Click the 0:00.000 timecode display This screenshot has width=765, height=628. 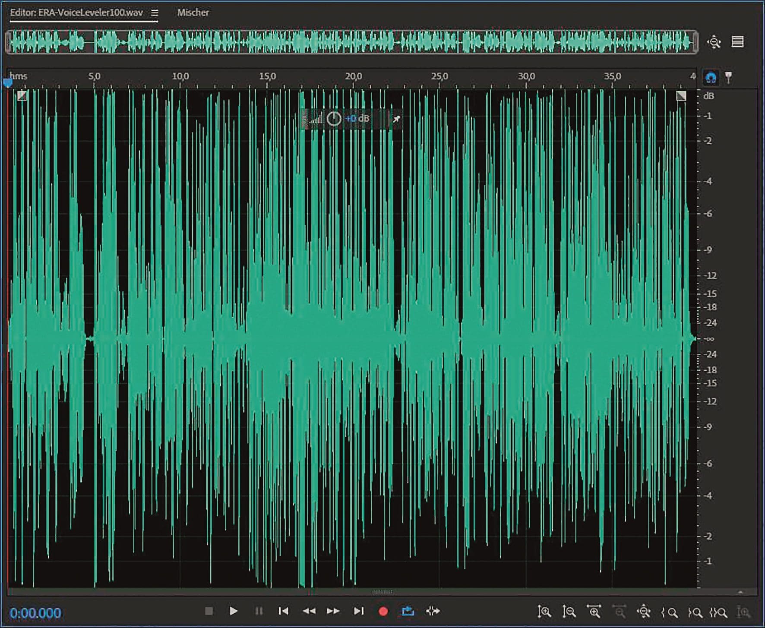(x=35, y=613)
